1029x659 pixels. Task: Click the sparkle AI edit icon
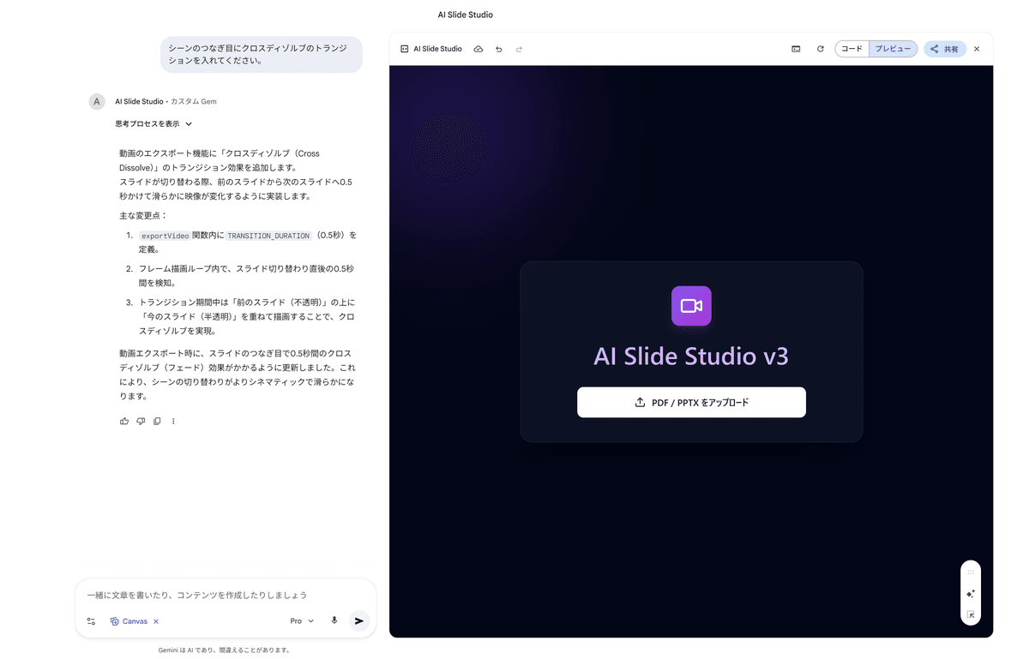pos(971,593)
